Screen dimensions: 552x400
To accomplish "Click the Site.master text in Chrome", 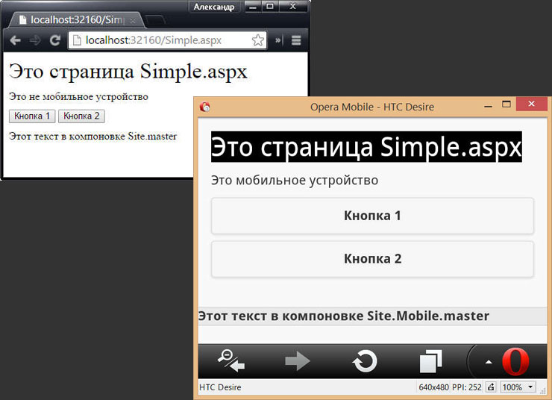I will pyautogui.click(x=93, y=137).
